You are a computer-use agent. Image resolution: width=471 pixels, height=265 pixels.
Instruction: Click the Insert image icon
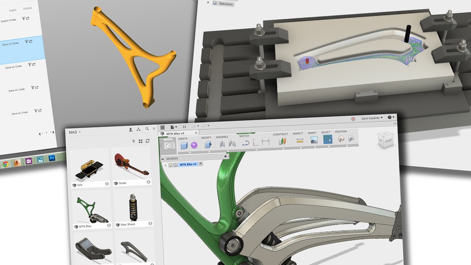click(313, 140)
